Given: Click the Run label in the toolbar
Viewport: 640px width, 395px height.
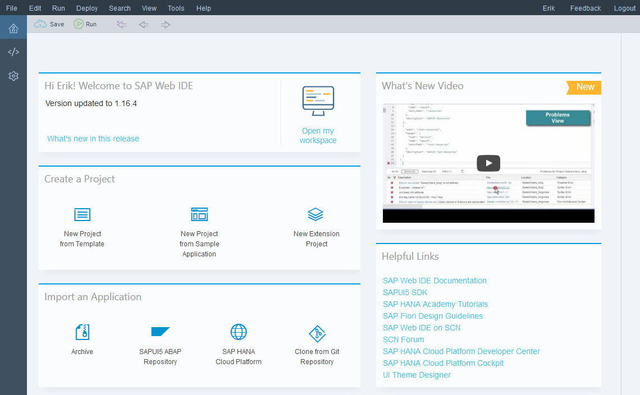Looking at the screenshot, I should pyautogui.click(x=91, y=25).
